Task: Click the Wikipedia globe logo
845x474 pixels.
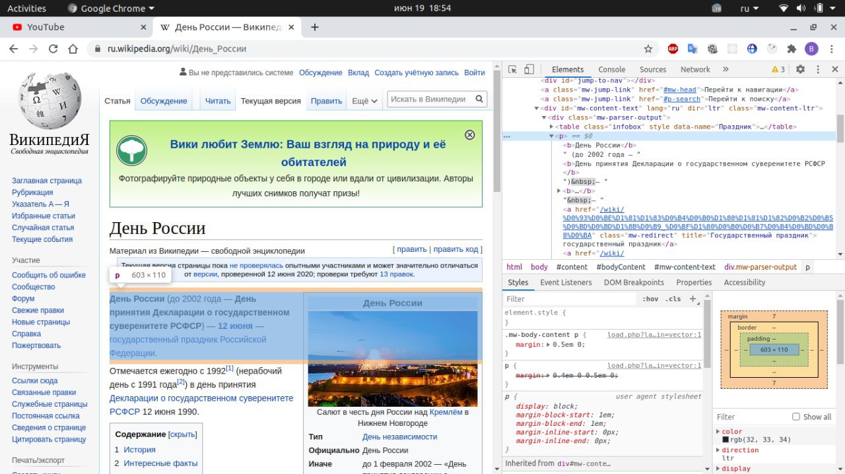Action: [50, 101]
